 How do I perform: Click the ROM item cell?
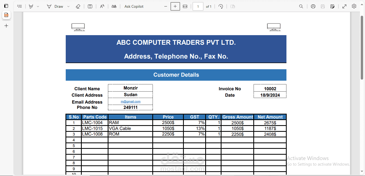(x=130, y=134)
